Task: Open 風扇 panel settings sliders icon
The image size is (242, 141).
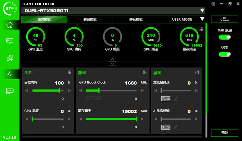Action: click(x=197, y=73)
